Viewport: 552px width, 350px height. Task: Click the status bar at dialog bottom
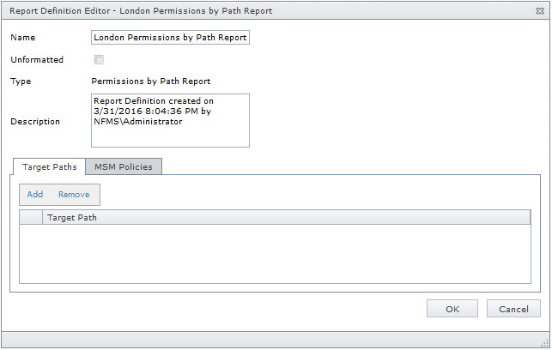tap(275, 339)
